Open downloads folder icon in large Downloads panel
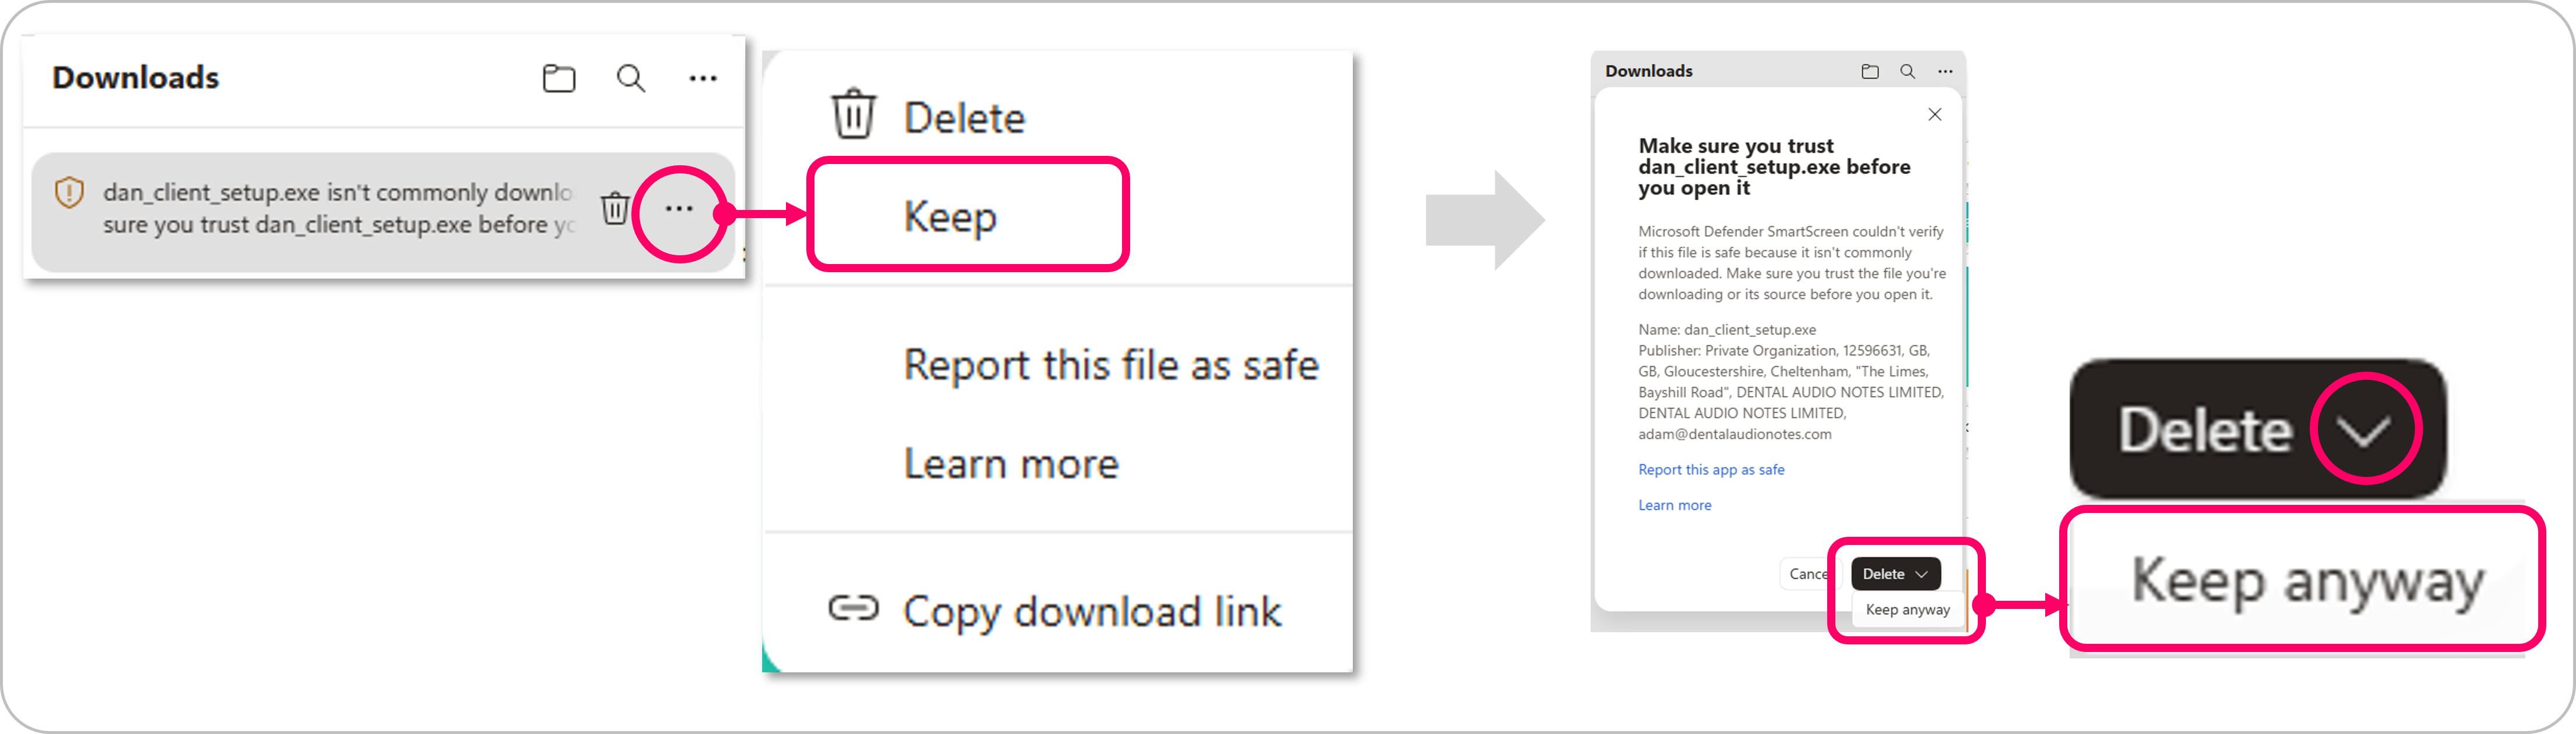The height and width of the screenshot is (734, 2576). tap(559, 78)
